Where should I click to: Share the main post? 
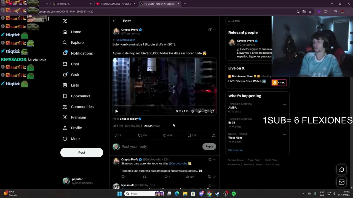214,135
